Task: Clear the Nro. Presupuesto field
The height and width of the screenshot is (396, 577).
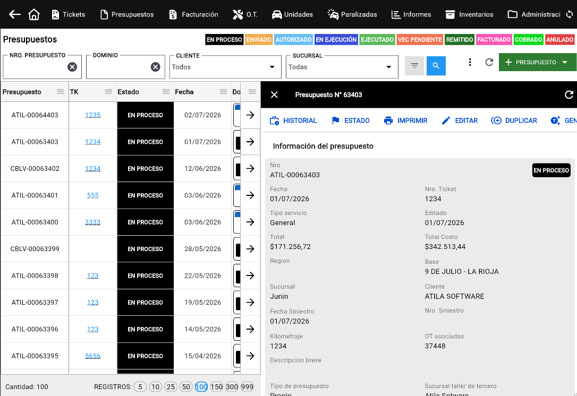Action: [x=72, y=67]
